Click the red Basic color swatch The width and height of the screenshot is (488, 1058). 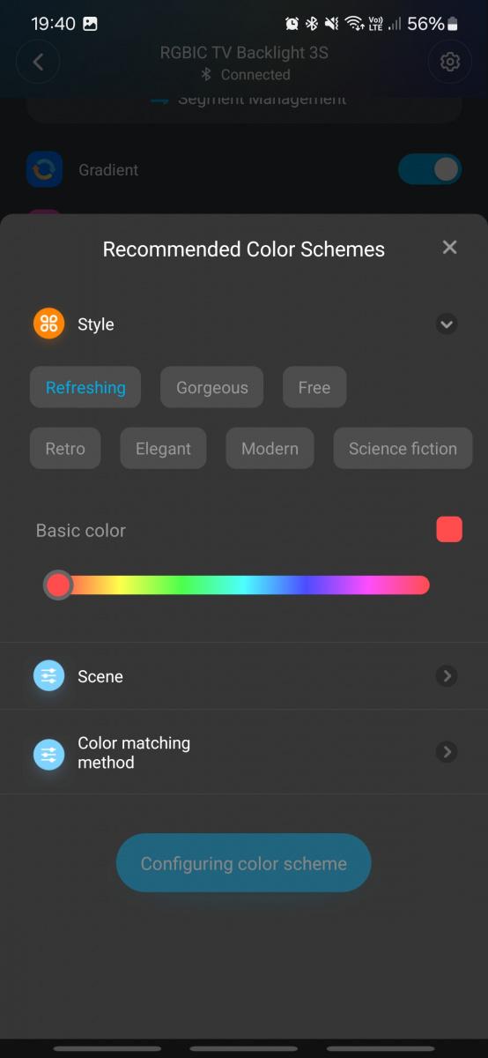click(x=449, y=529)
